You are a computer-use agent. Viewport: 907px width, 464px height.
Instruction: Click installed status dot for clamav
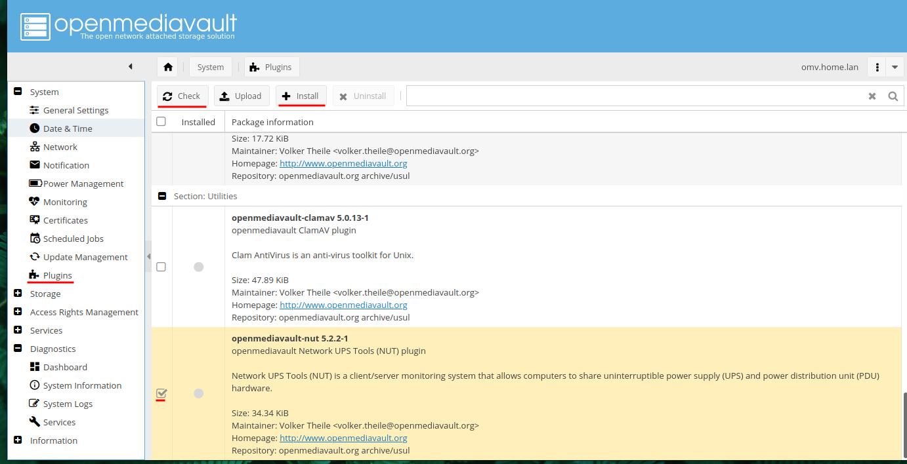click(199, 267)
